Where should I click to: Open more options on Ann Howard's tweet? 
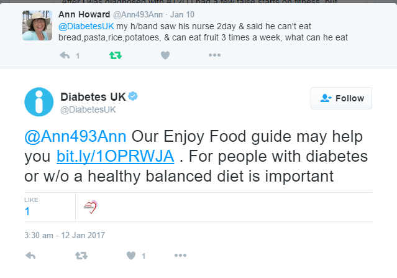pyautogui.click(x=214, y=55)
